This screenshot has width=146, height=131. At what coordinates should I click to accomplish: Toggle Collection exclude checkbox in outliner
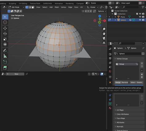pyautogui.click(x=137, y=14)
